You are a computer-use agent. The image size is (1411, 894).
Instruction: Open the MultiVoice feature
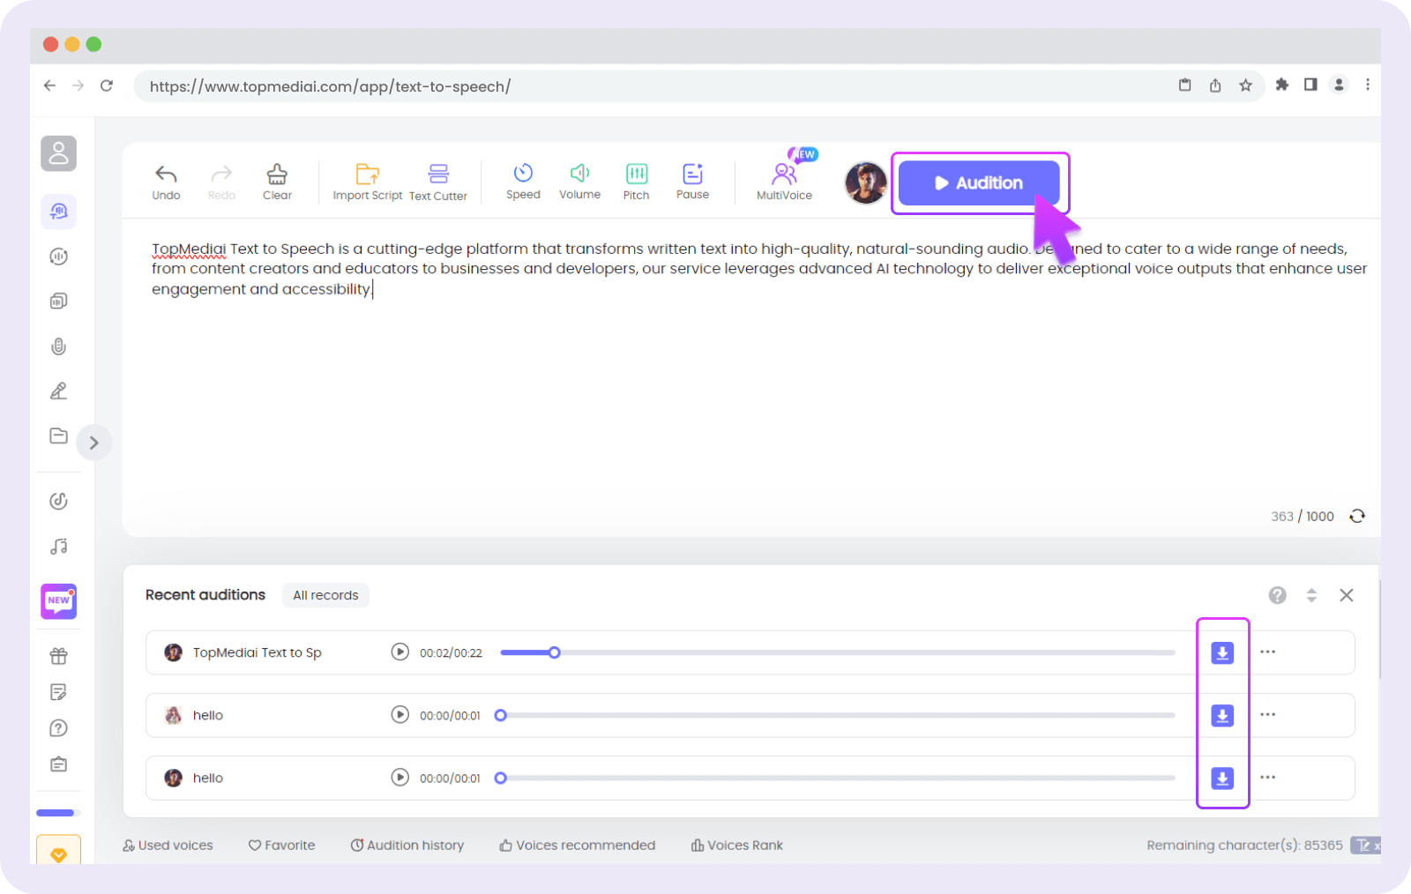[784, 181]
